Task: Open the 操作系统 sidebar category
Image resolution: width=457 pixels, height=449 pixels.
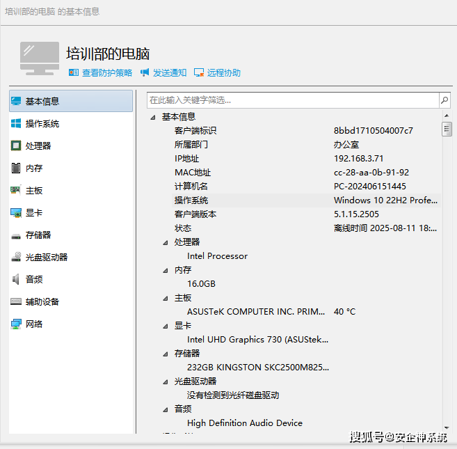Action: click(x=71, y=123)
